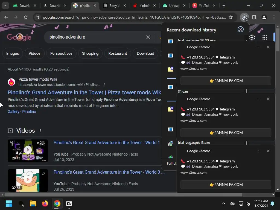Show hidden system tray icons
280x210 pixels.
(x=223, y=203)
